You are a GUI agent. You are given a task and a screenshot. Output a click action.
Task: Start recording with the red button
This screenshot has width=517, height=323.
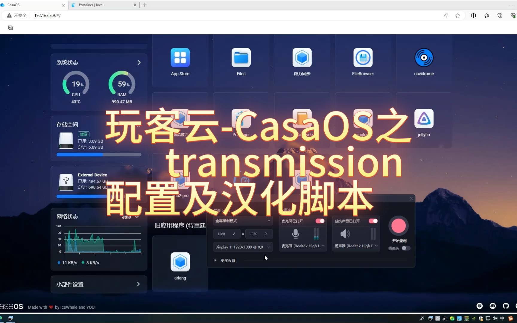pyautogui.click(x=399, y=226)
